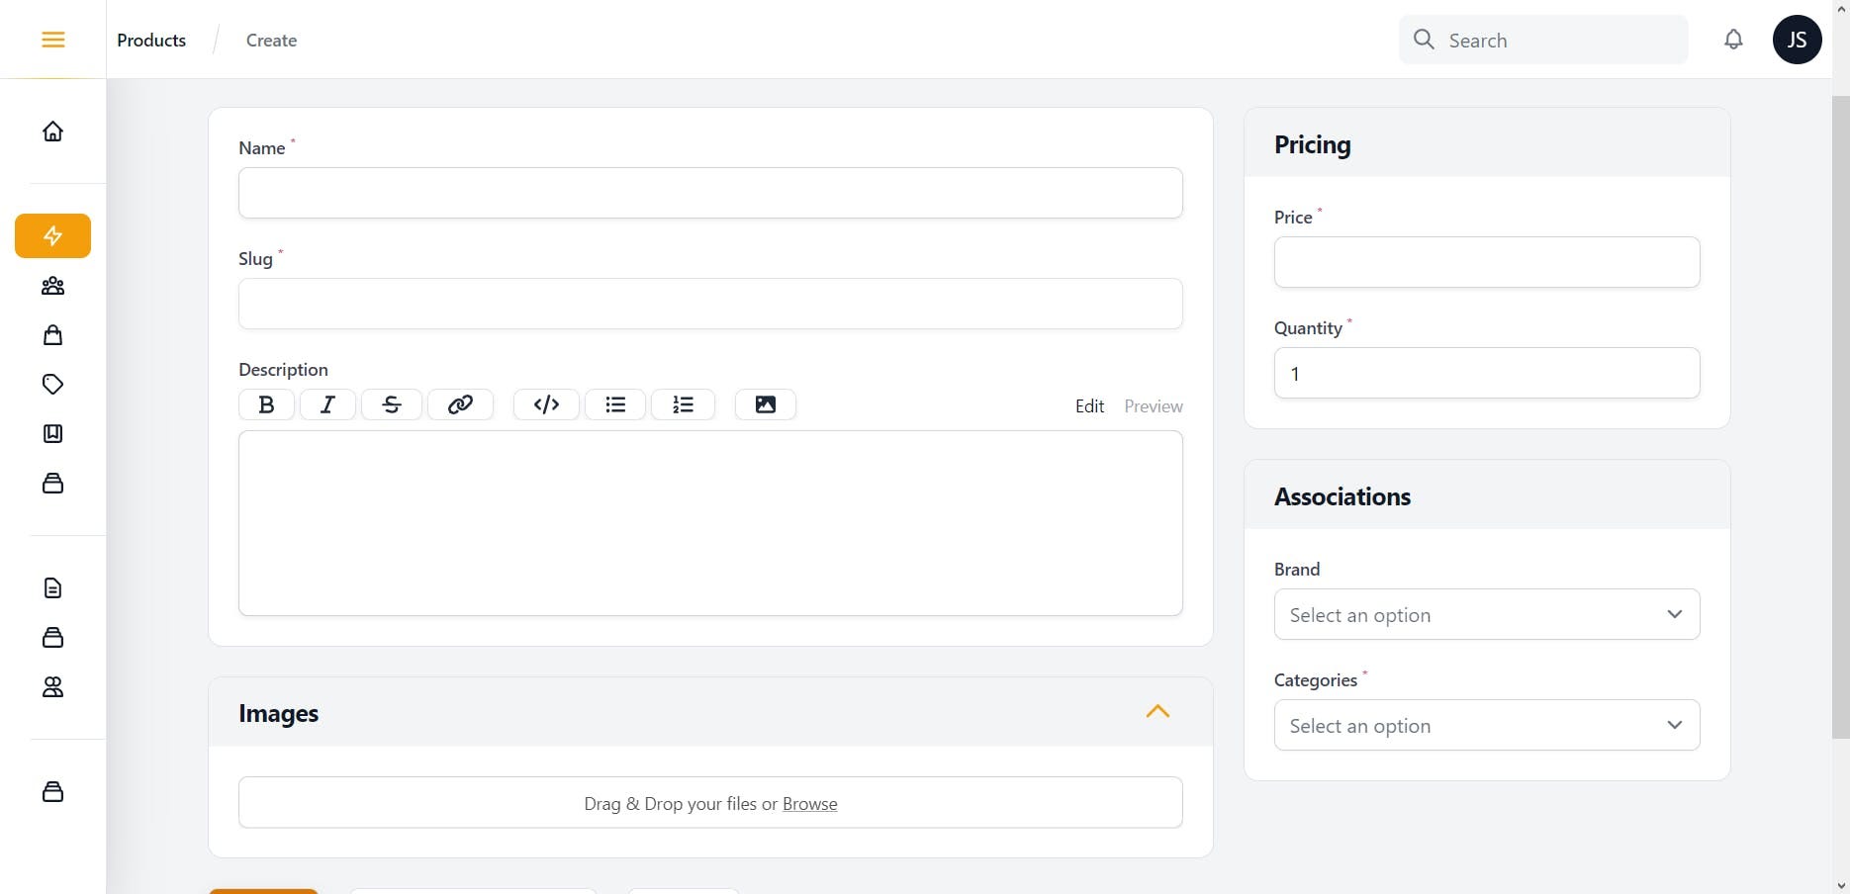Screen dimensions: 1850x894
Task: Open the hamburger menu icon
Action: point(53,40)
